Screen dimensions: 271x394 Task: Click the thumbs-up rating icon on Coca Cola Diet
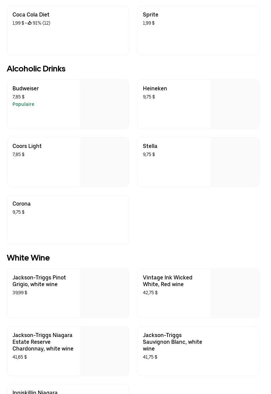tap(30, 23)
